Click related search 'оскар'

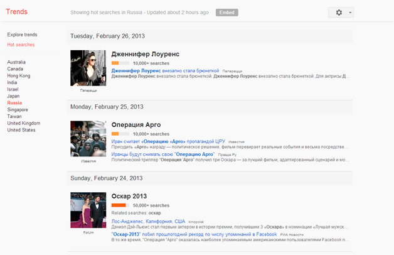(x=154, y=213)
